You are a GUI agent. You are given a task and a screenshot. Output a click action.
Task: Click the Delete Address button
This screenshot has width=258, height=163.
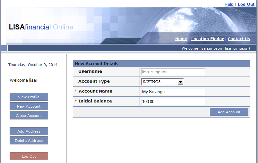tap(29, 141)
